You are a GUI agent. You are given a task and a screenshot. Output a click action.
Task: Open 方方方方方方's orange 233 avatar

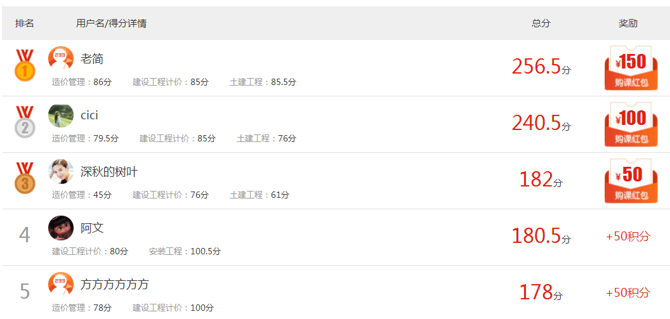[x=61, y=284]
